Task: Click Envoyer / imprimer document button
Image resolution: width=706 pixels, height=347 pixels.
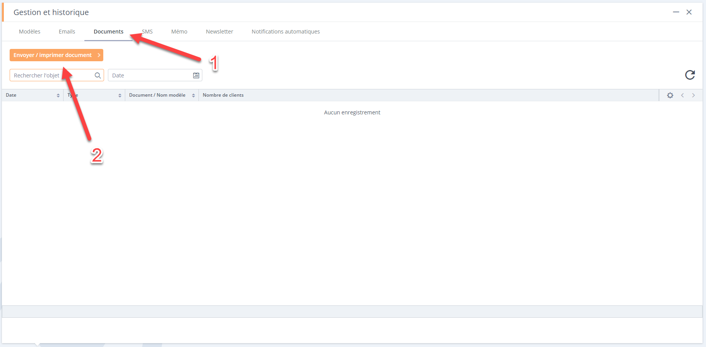Action: coord(56,55)
